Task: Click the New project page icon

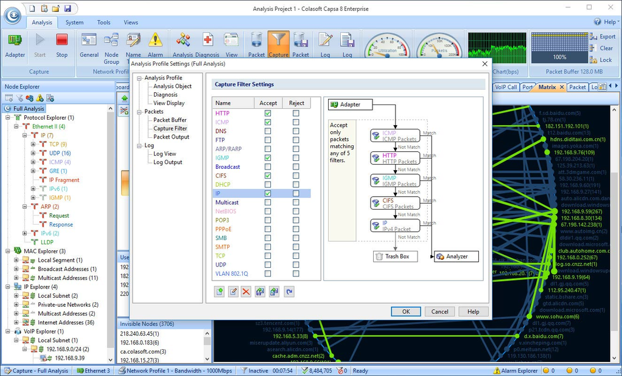Action: point(32,9)
